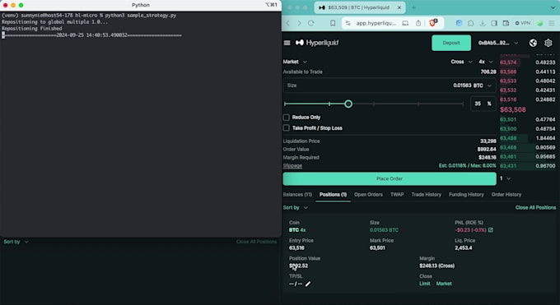The image size is (560, 305).
Task: Toggle the browser sidebar panel icon
Action: (494, 23)
